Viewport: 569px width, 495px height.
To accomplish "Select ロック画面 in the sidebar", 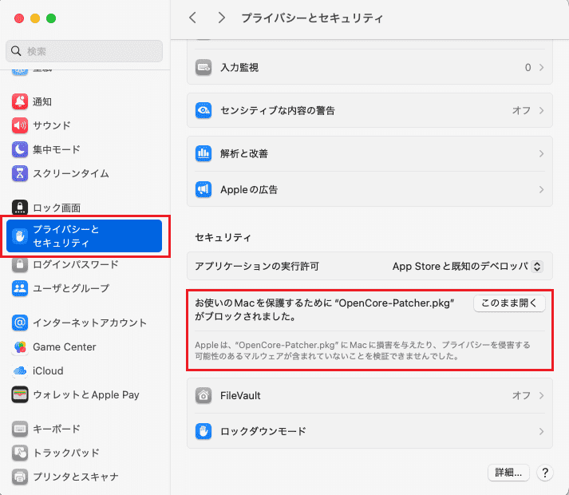I will 84,208.
